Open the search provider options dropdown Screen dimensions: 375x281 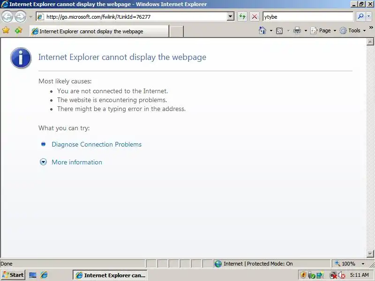[368, 16]
